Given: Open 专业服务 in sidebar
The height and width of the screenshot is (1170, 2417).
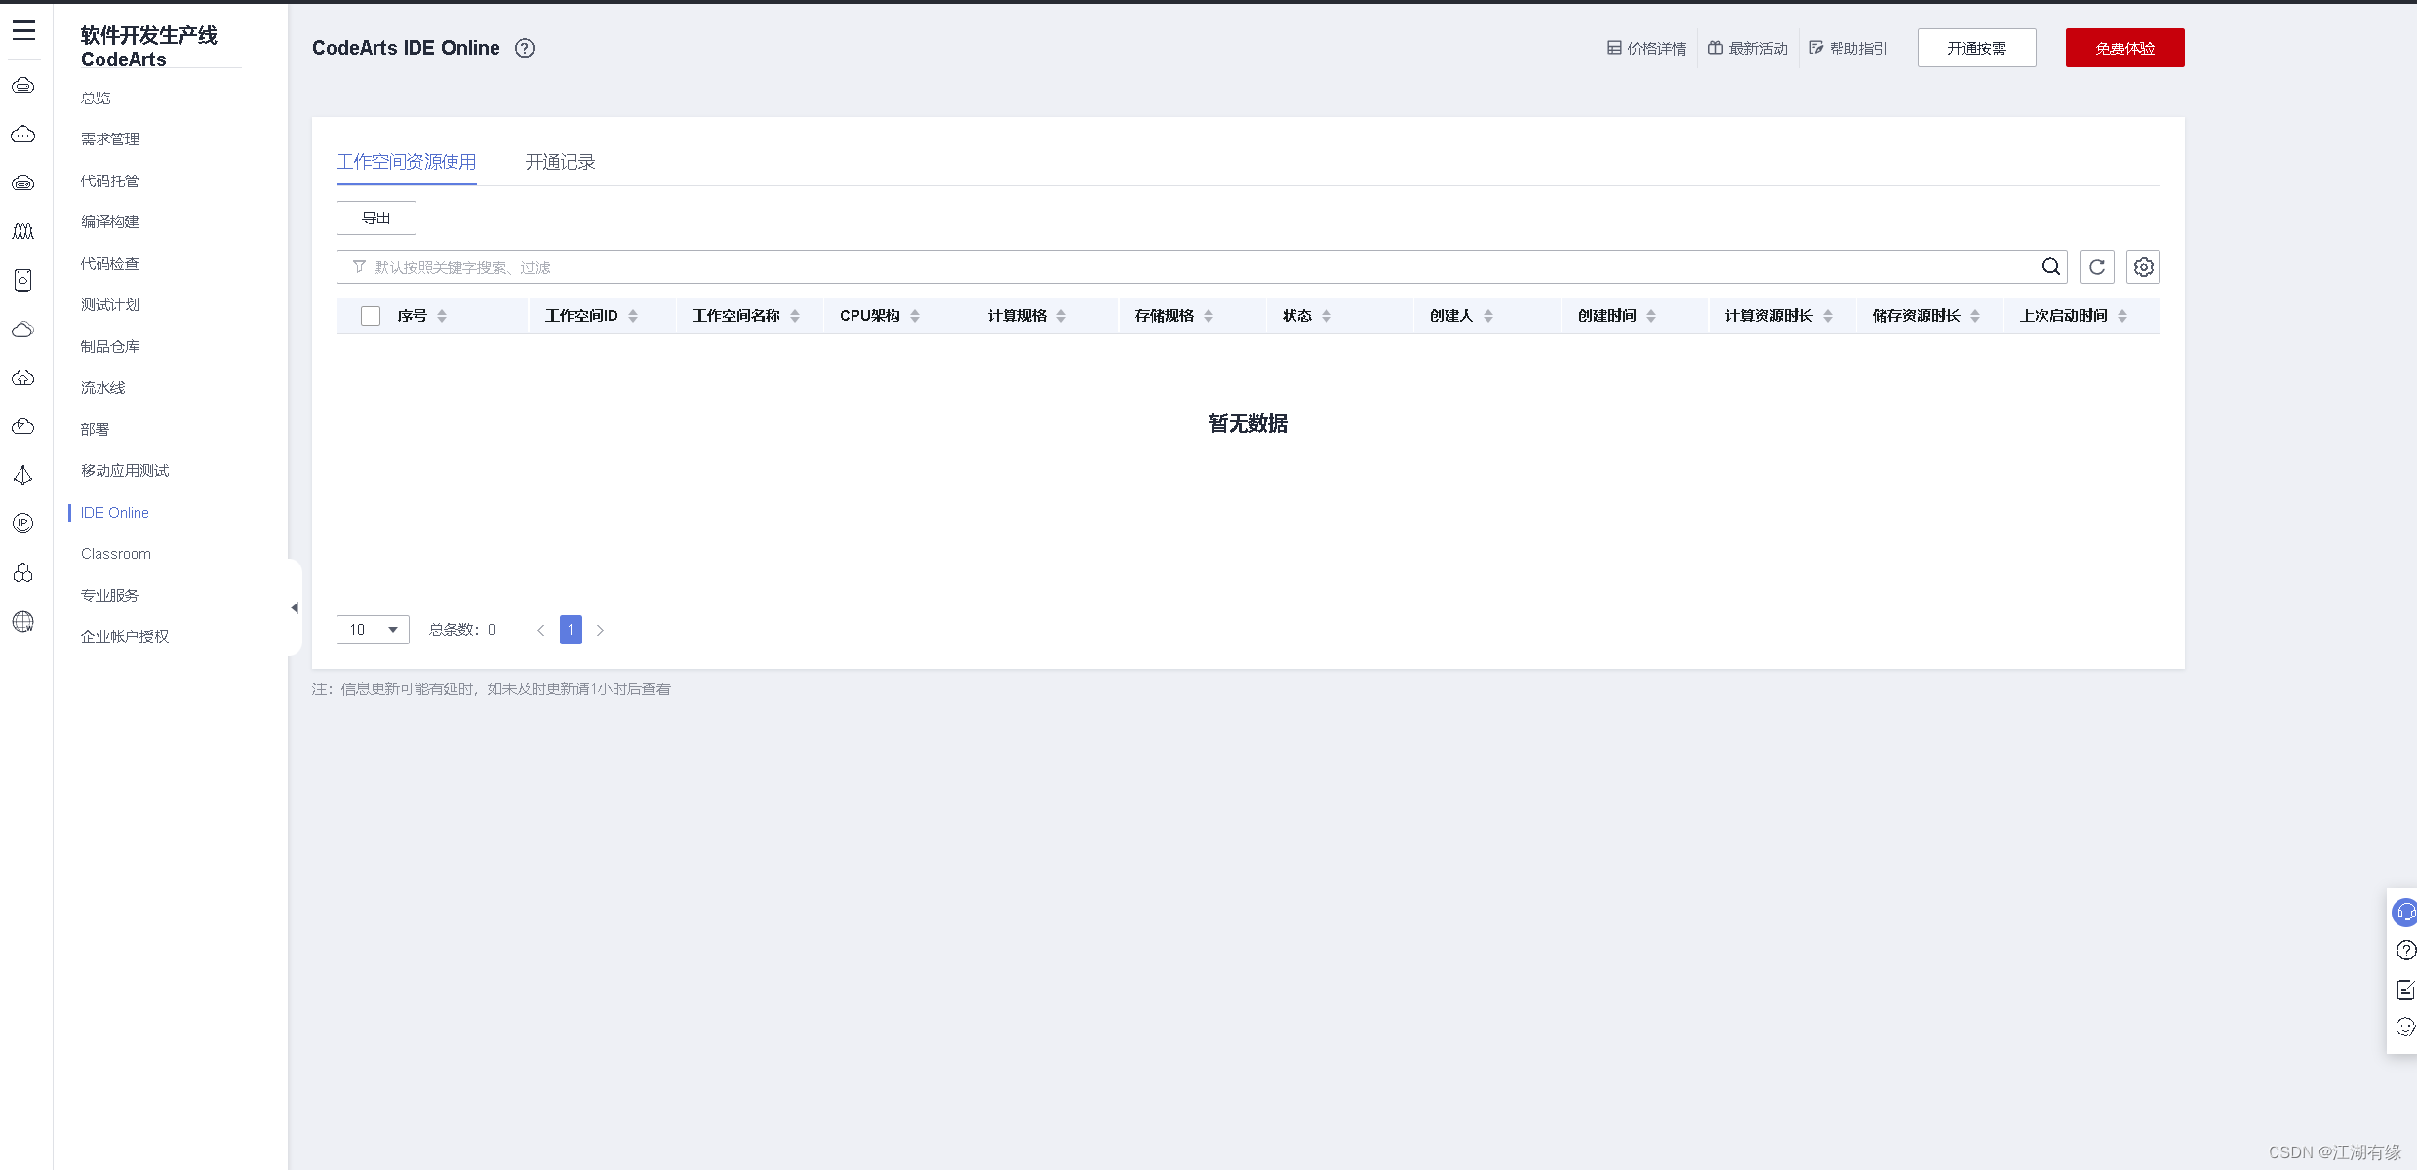Looking at the screenshot, I should click(110, 596).
